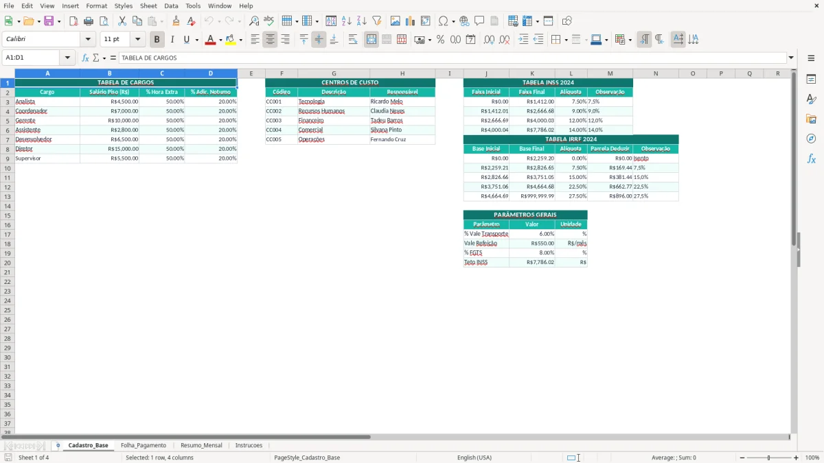Open the sidebar Properties panel icon

click(x=811, y=80)
